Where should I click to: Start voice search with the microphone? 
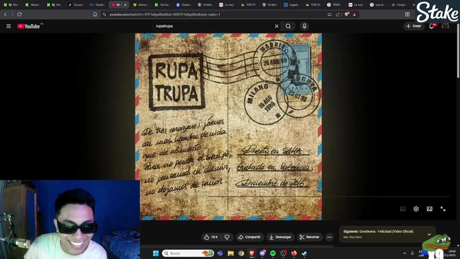[x=304, y=26]
